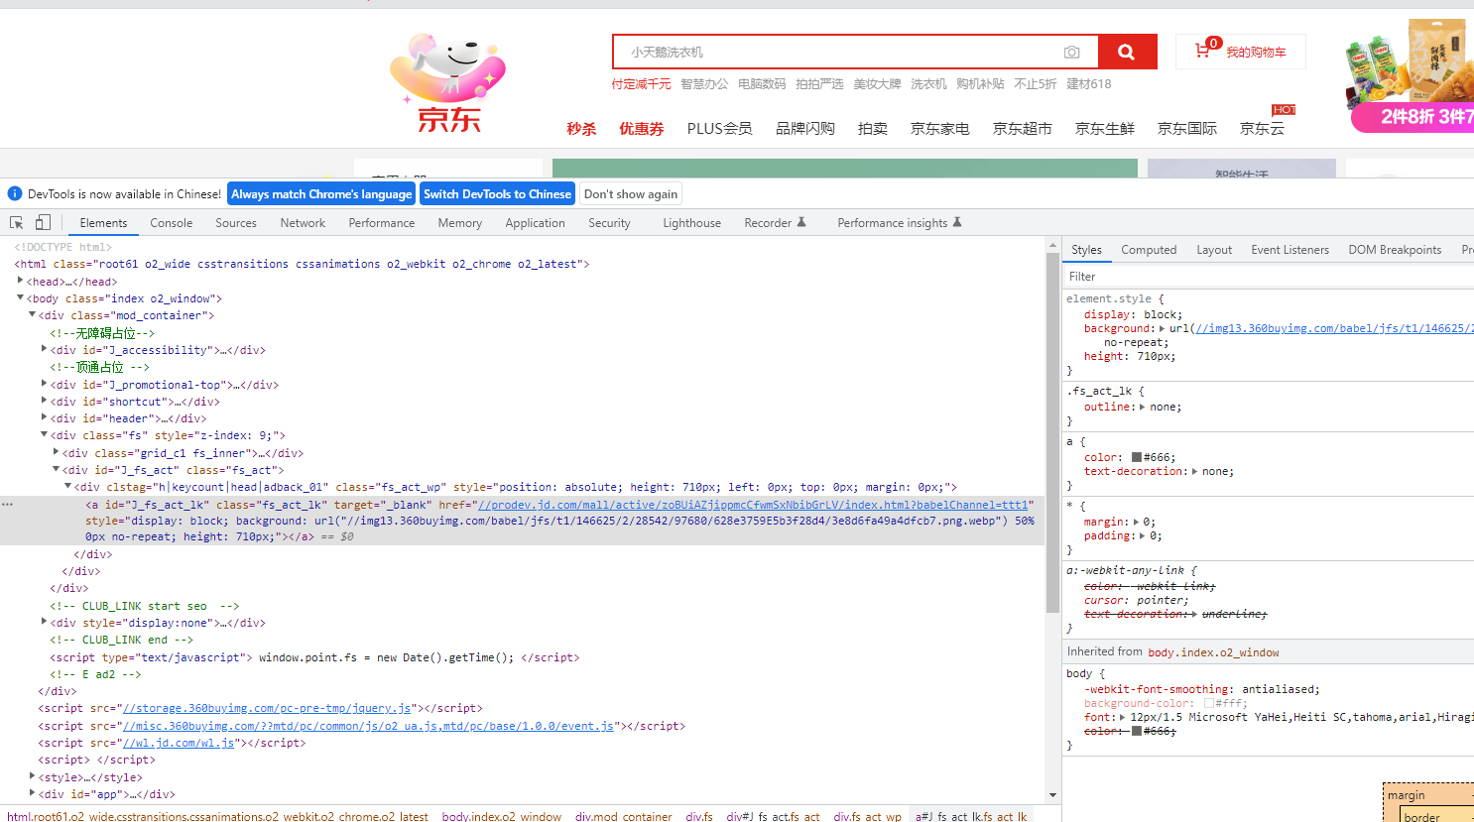Screen dimensions: 1474x822
Task: Click the 优惠券 navigation link
Action: click(642, 129)
